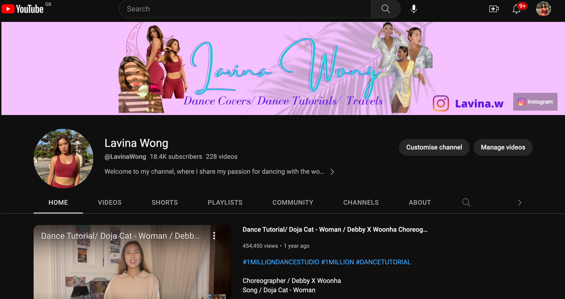
Task: Click Manage videos
Action: point(503,147)
